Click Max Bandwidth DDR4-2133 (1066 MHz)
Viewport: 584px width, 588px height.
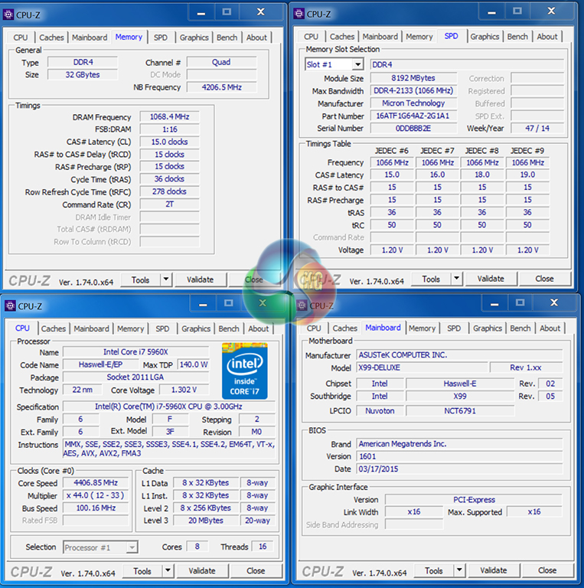(413, 90)
